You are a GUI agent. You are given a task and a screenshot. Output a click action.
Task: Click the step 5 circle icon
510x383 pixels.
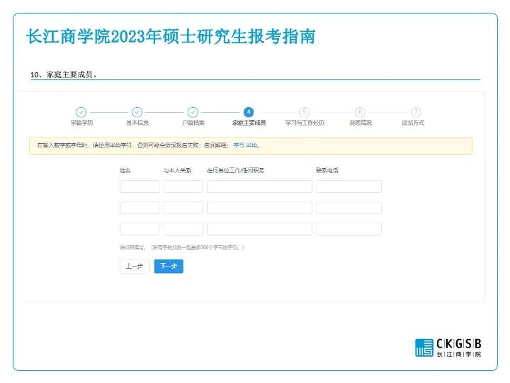point(305,112)
